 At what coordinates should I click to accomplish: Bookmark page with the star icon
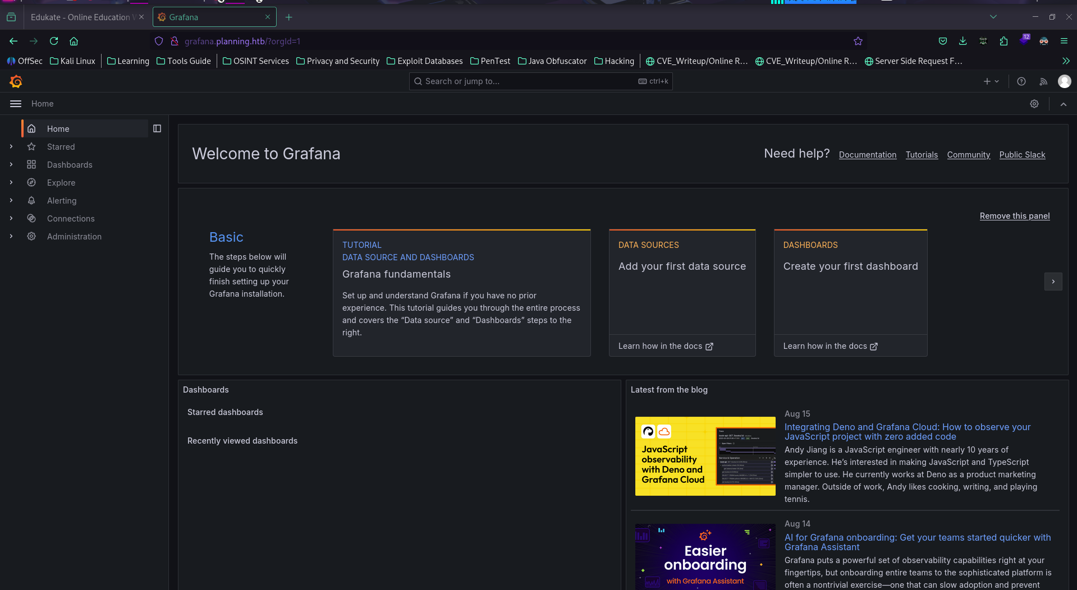(858, 42)
